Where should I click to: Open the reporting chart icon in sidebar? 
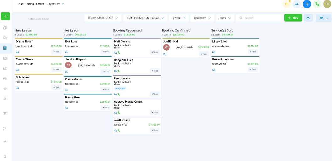click(5, 68)
